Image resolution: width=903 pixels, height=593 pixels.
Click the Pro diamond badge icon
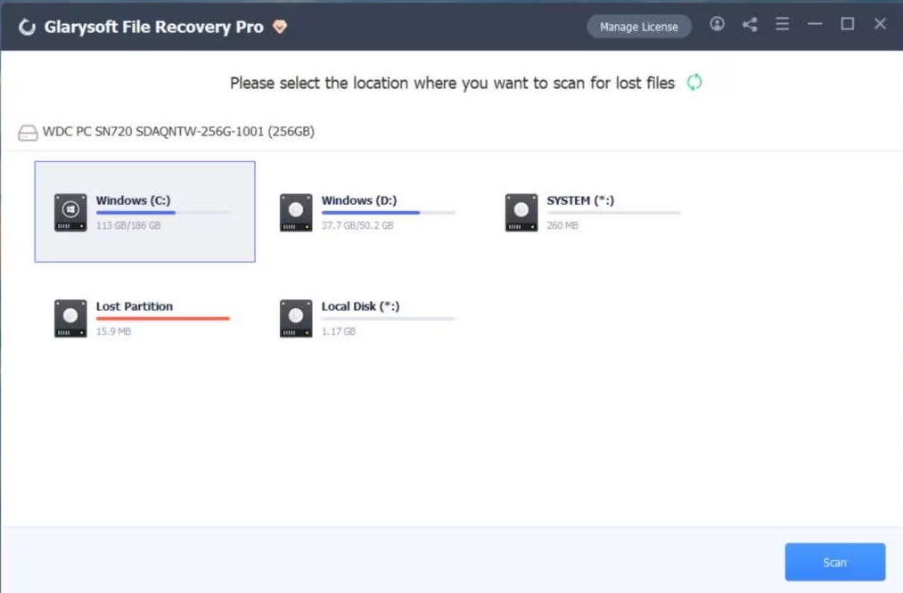pyautogui.click(x=280, y=27)
